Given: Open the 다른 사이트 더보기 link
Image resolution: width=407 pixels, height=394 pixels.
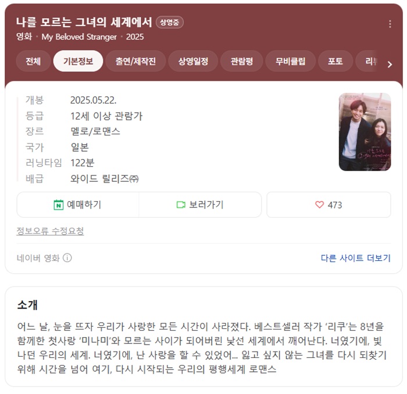Looking at the screenshot, I should coord(356,258).
